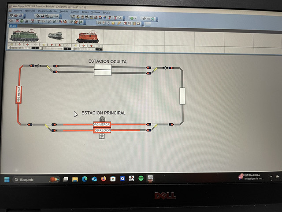Click the yellow note icon

point(113,23)
